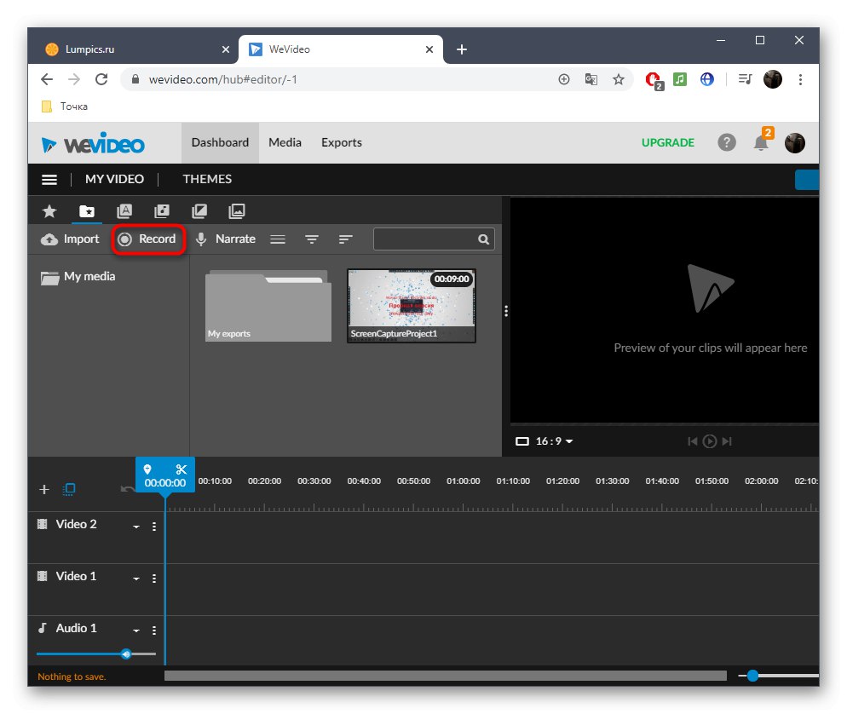The image size is (847, 714).
Task: Click the UPGRADE link
Action: click(668, 142)
